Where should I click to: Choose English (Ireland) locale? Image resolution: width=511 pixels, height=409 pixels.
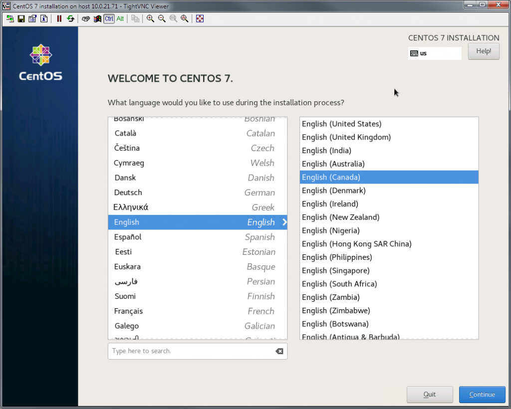point(389,204)
